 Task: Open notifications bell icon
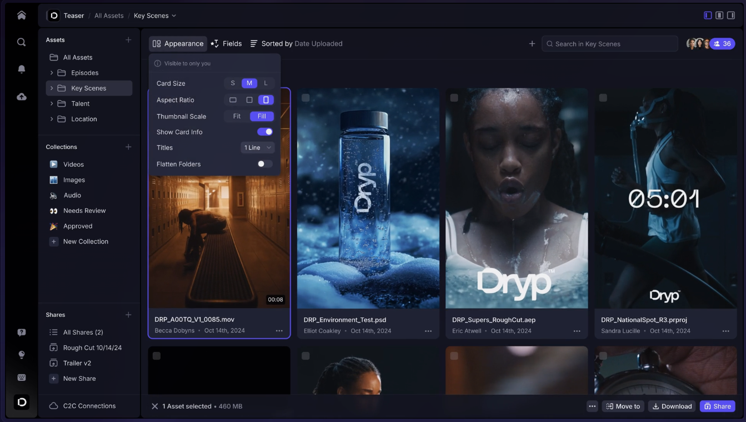(22, 69)
